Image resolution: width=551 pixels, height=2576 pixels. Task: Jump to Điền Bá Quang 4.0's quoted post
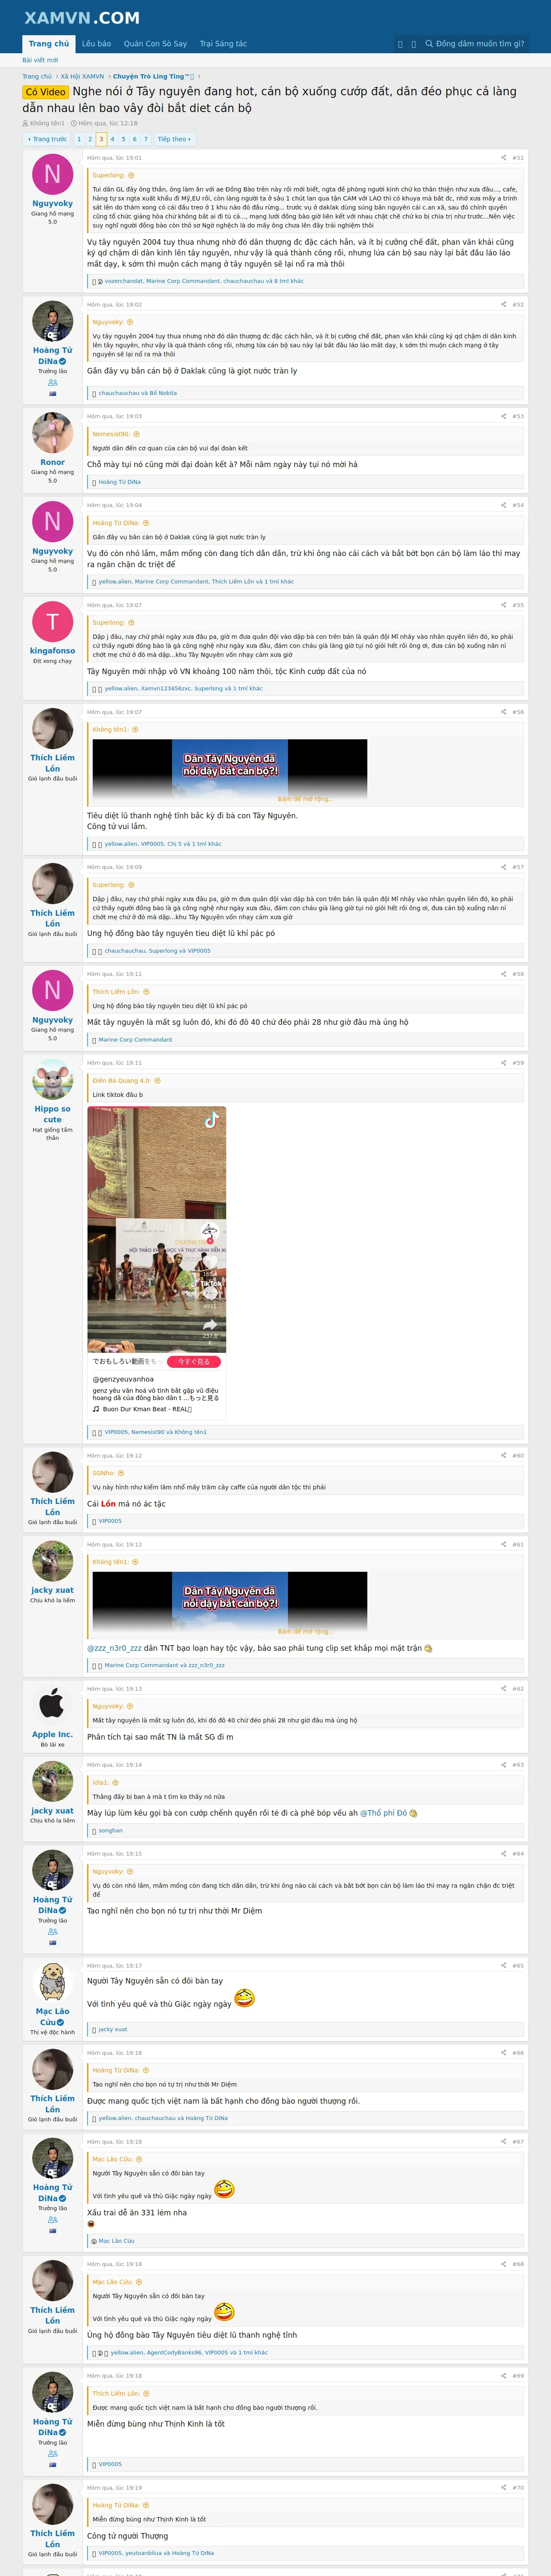[x=157, y=1081]
